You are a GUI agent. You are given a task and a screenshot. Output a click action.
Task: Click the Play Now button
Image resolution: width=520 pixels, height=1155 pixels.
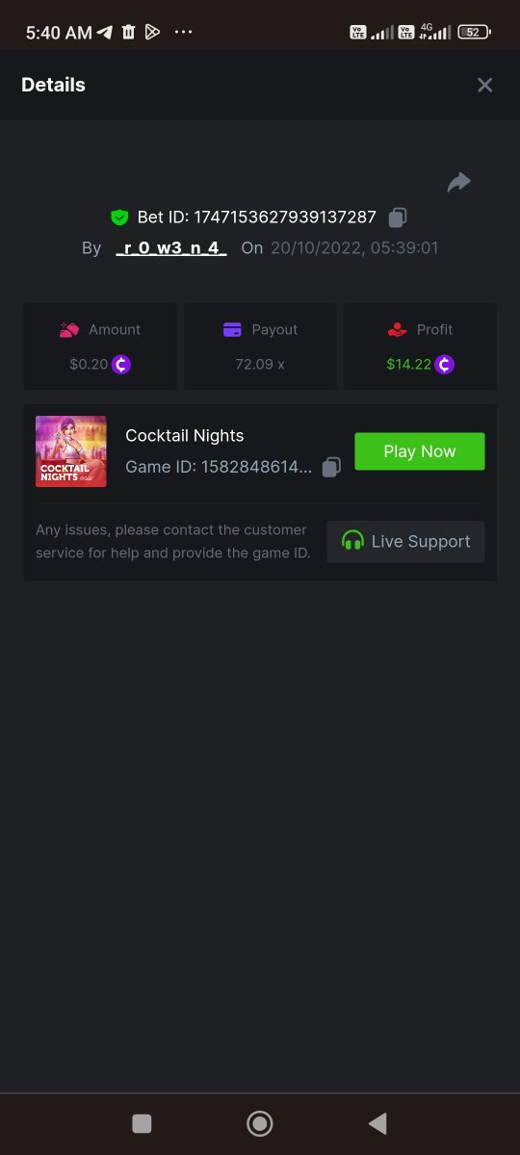pyautogui.click(x=420, y=451)
